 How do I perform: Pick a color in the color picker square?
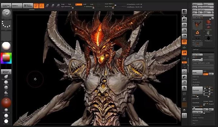[6, 58]
